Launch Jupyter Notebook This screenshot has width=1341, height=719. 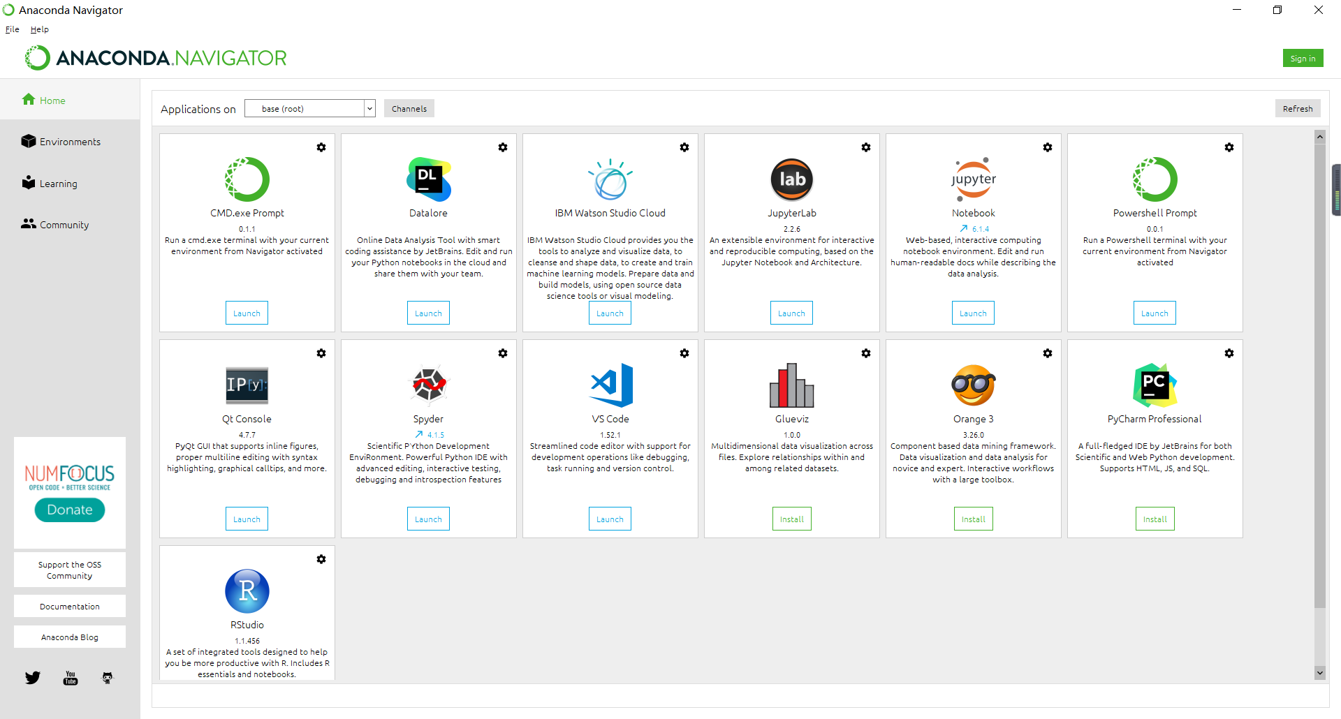[973, 313]
